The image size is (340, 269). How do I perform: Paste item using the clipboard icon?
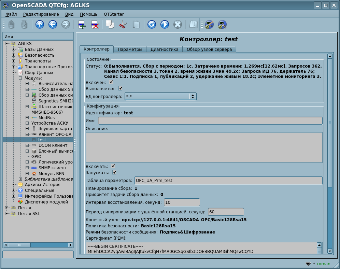(136, 25)
